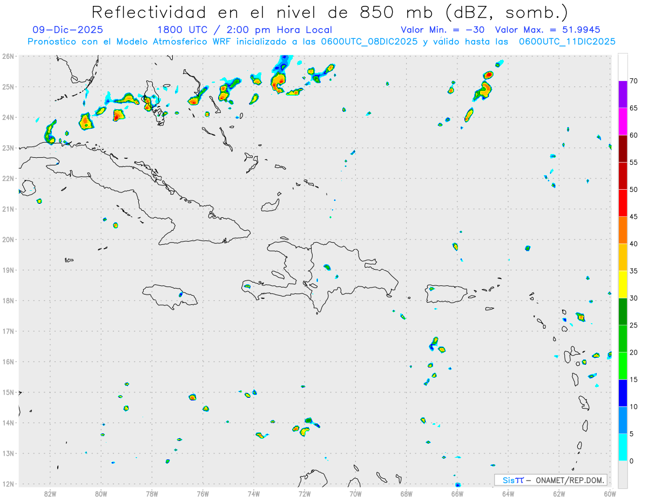
Task: Select the 'Valor Max. = 51.9945' text
Action: (x=548, y=30)
